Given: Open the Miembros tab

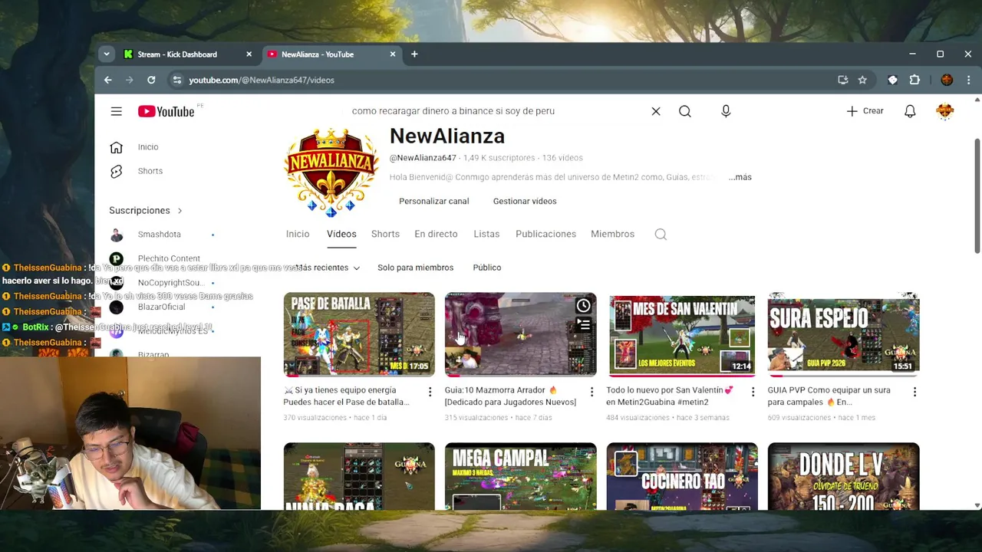Looking at the screenshot, I should (612, 234).
